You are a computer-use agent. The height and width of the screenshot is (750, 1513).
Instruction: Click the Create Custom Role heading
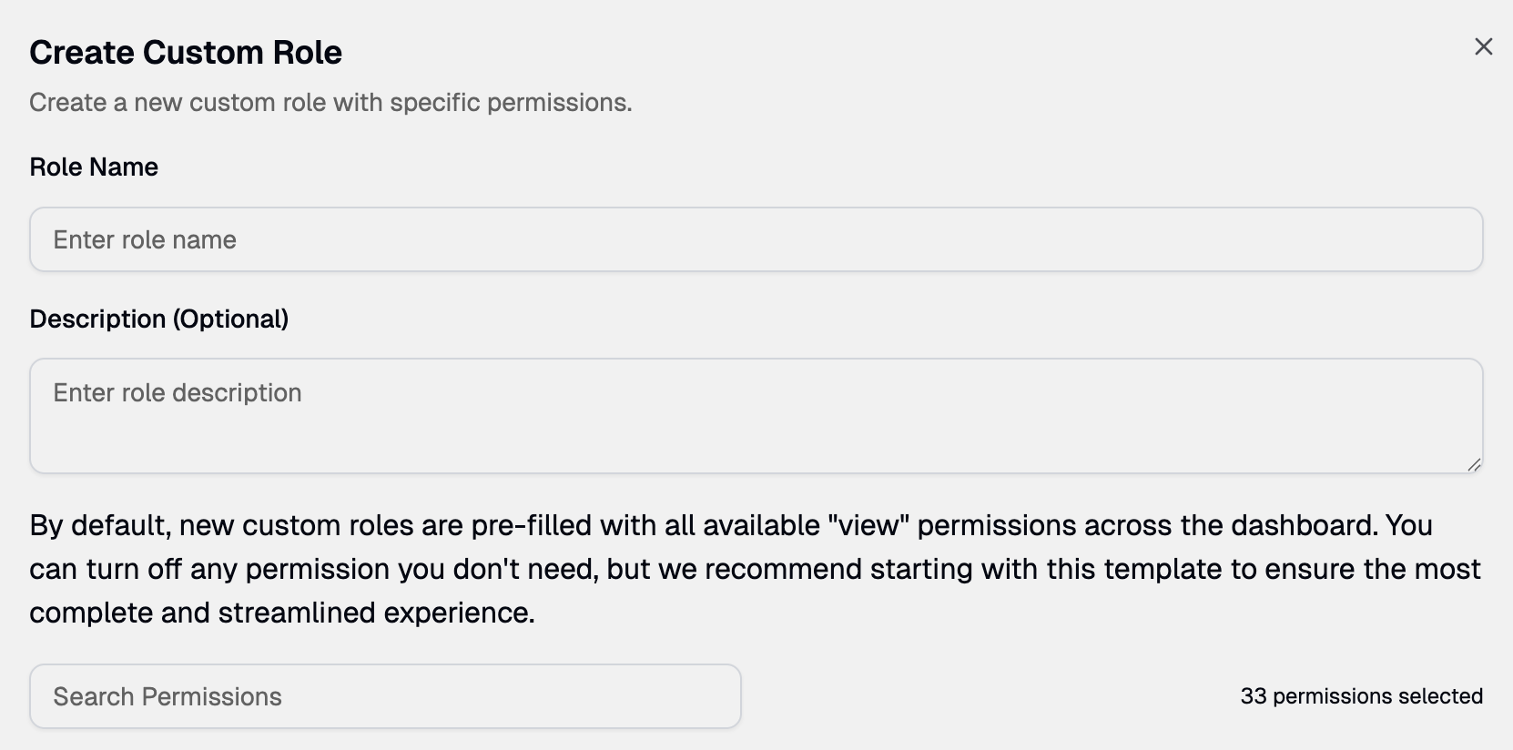click(186, 52)
